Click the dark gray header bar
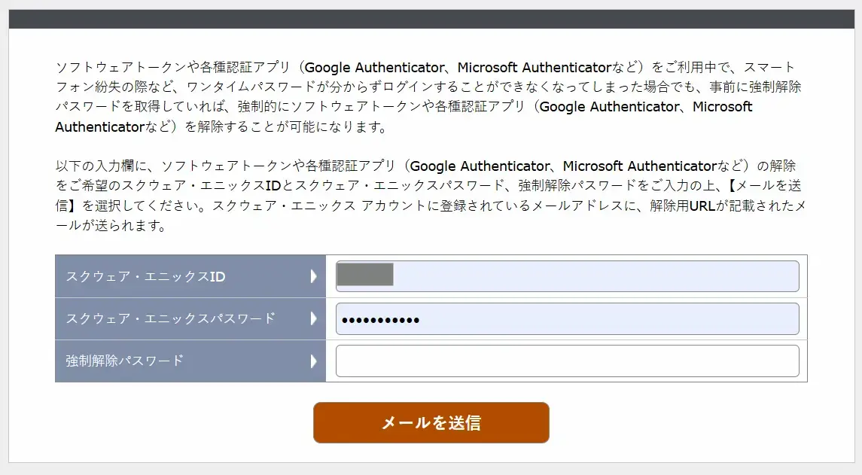This screenshot has height=475, width=862. (431, 19)
